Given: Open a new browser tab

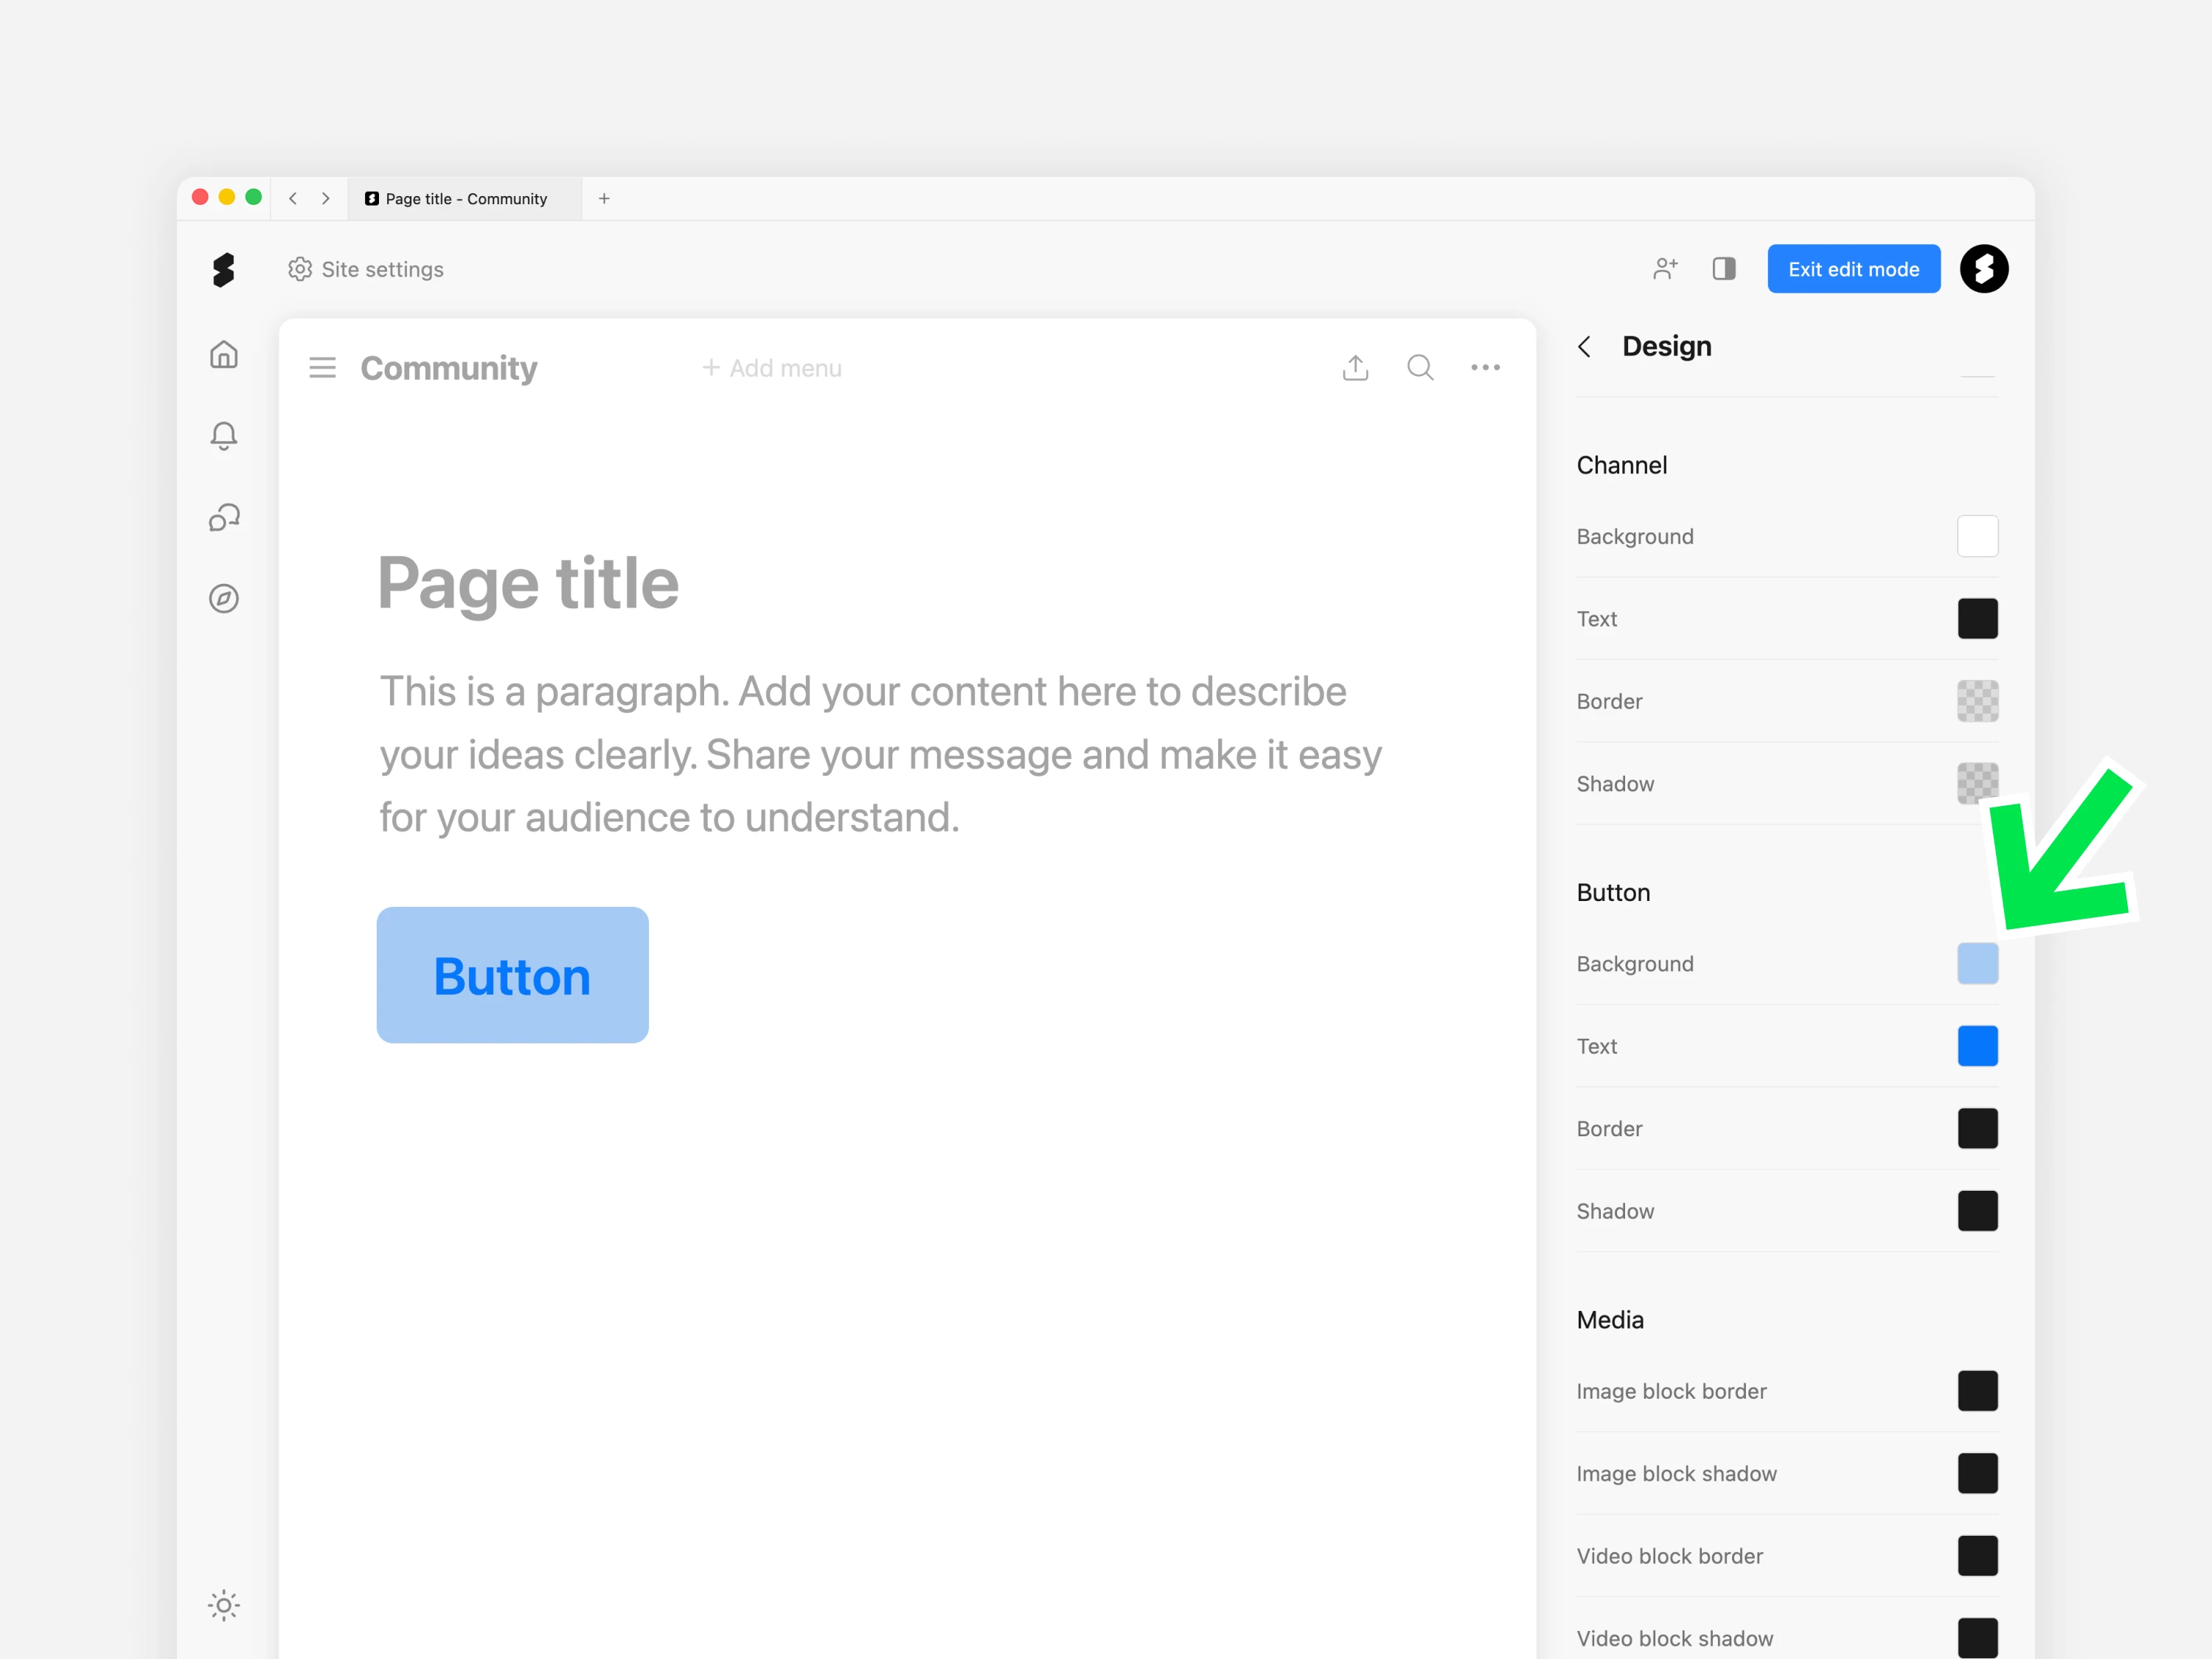Looking at the screenshot, I should tap(604, 199).
